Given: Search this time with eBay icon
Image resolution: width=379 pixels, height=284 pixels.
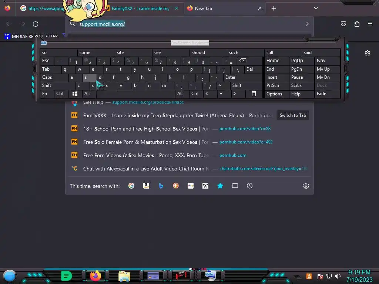Looking at the screenshot, I should click(x=191, y=186).
